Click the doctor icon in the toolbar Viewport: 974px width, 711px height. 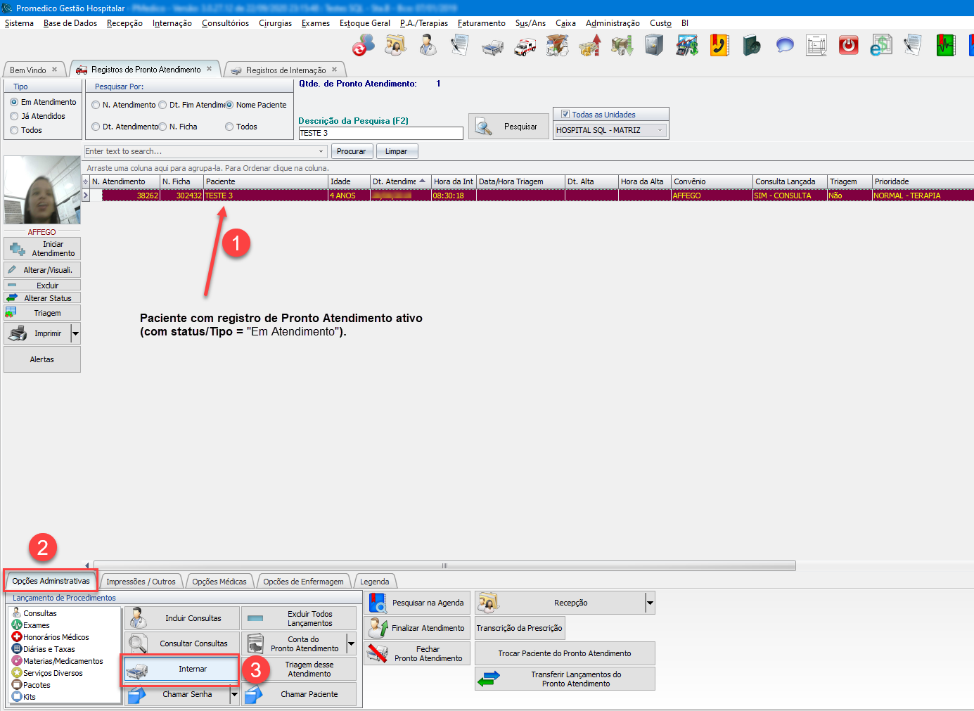coord(428,46)
